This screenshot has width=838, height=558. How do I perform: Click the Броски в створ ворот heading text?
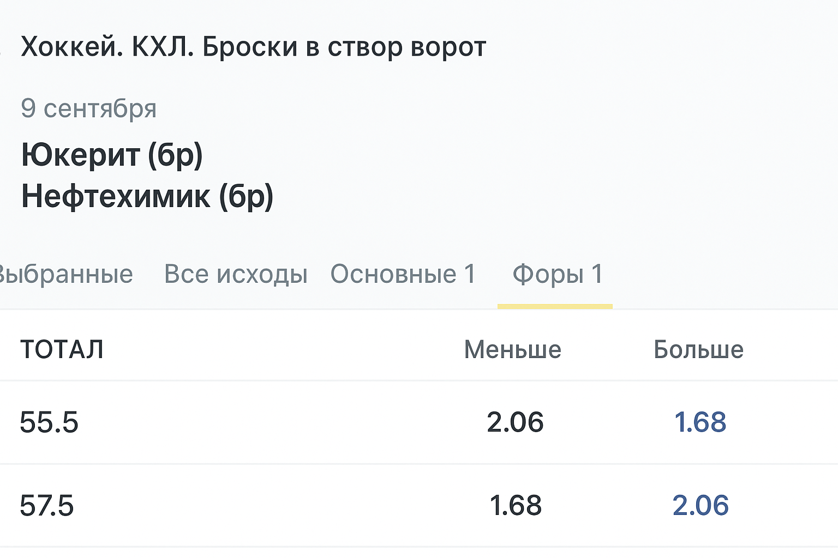344,47
